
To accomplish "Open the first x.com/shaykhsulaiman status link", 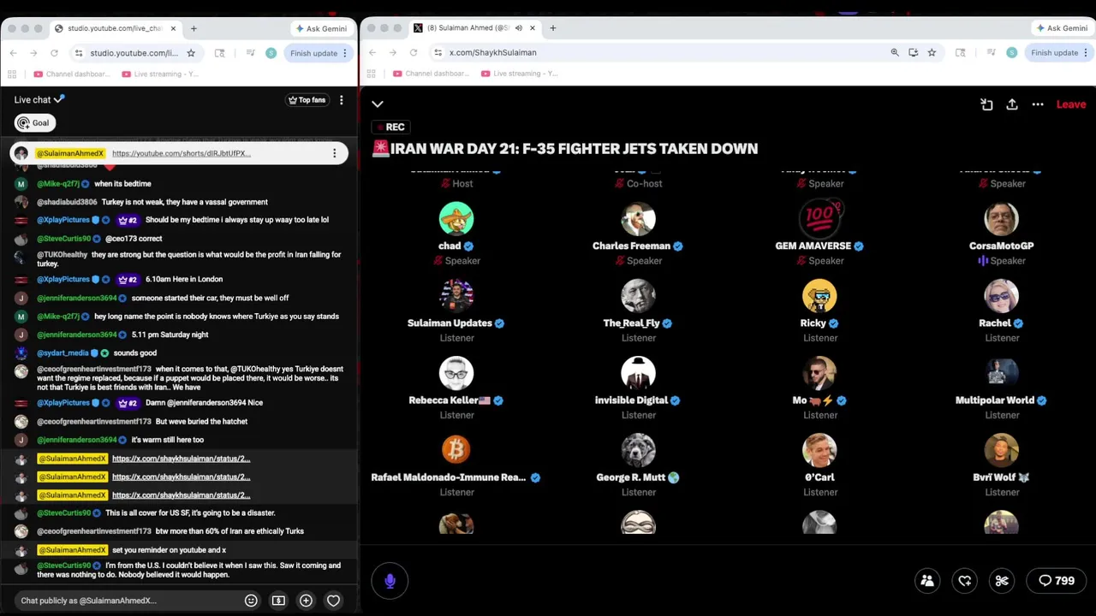I will point(181,459).
